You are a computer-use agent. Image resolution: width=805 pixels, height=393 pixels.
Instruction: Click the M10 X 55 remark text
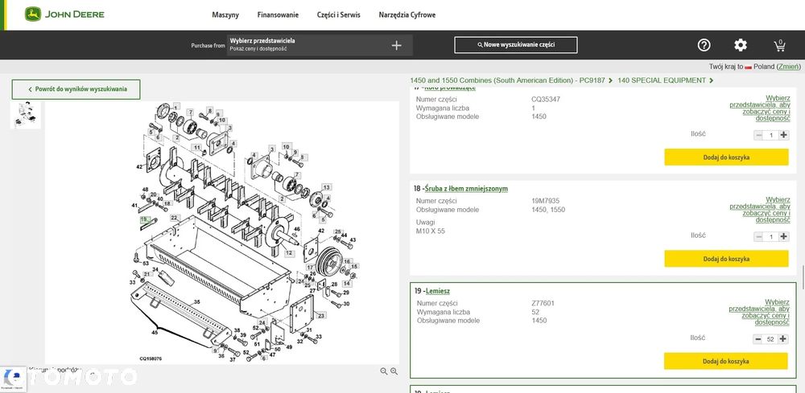click(430, 231)
